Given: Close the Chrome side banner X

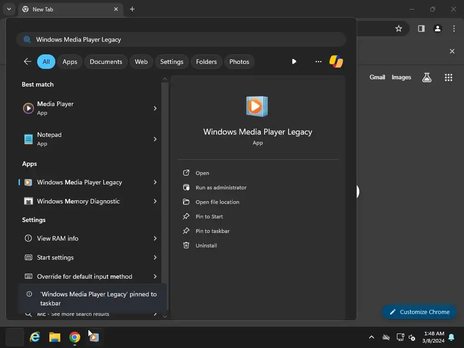Looking at the screenshot, I should (x=452, y=51).
